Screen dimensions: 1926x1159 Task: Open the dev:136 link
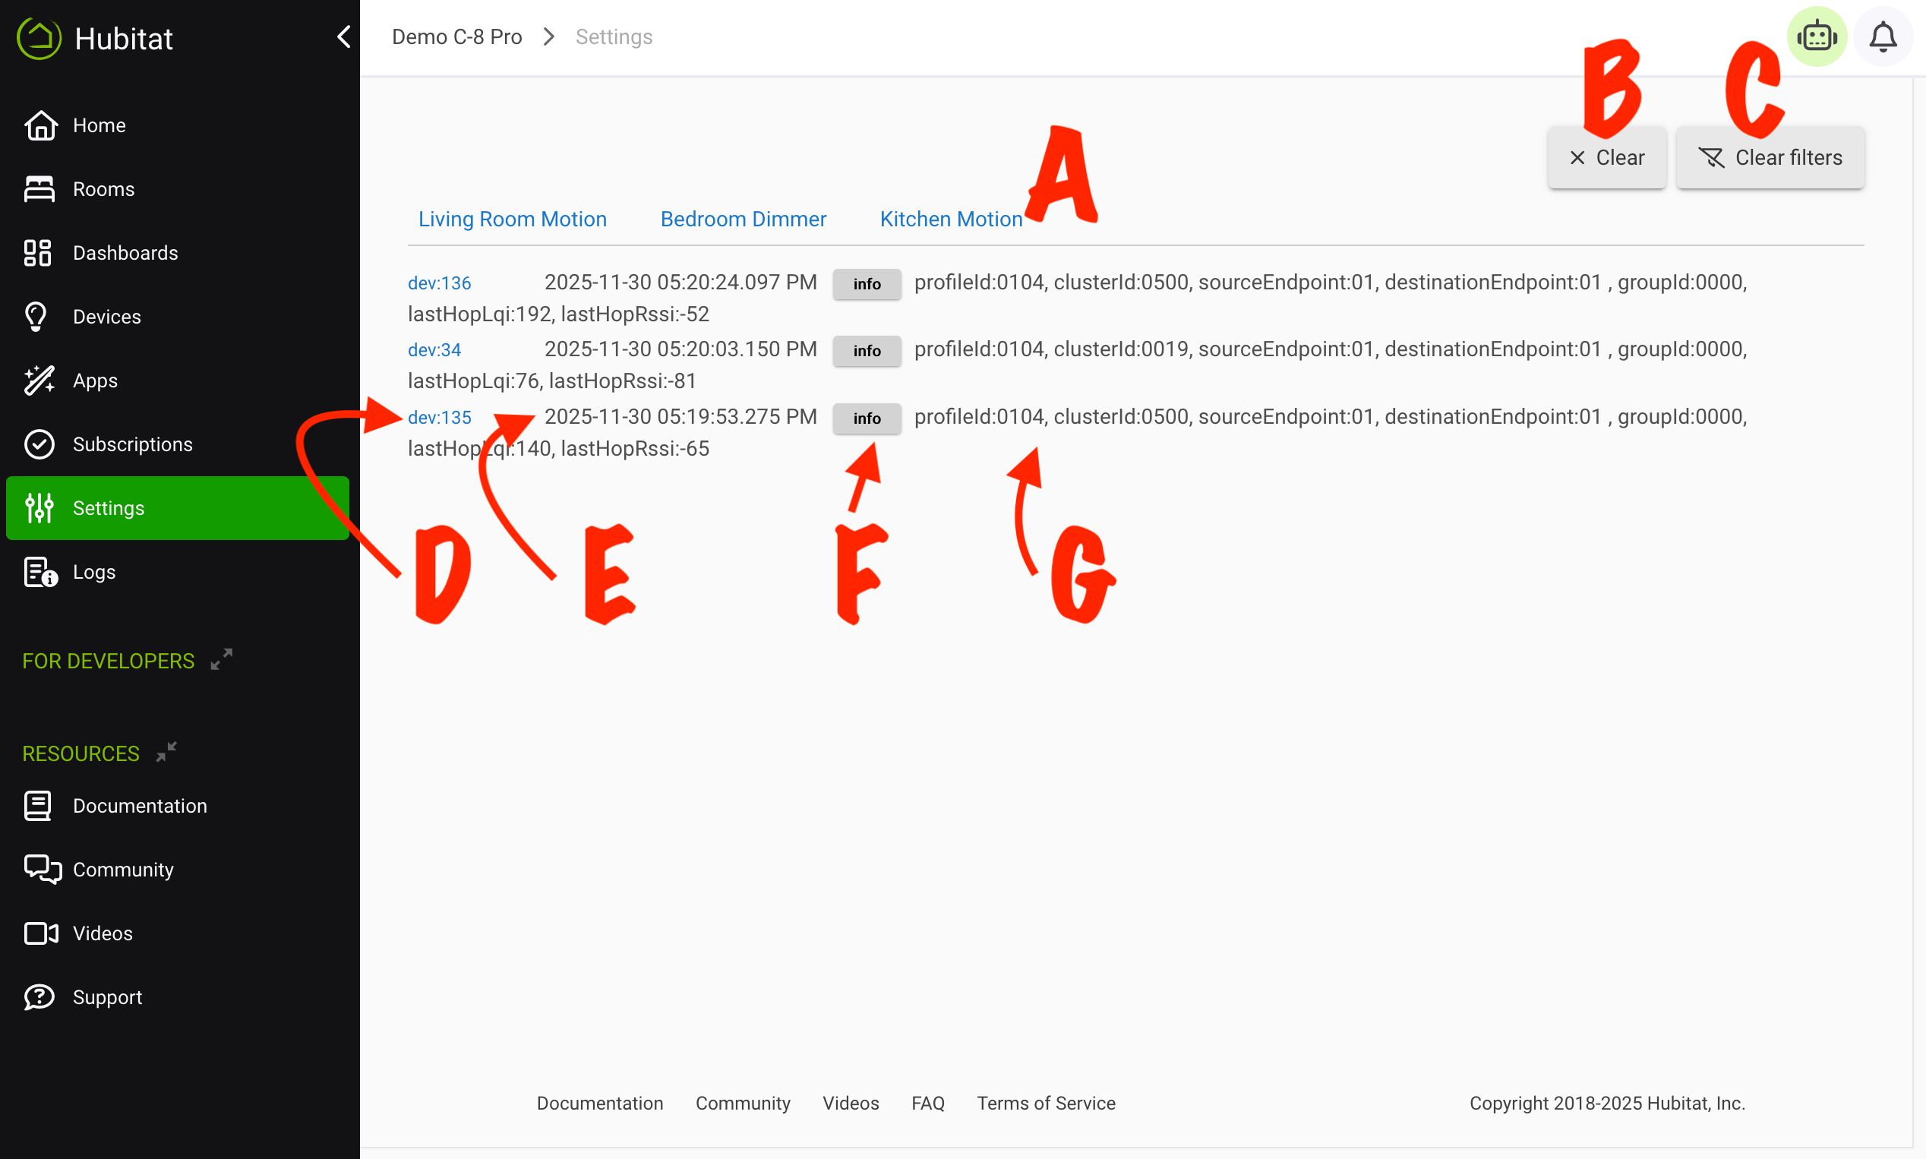click(440, 283)
